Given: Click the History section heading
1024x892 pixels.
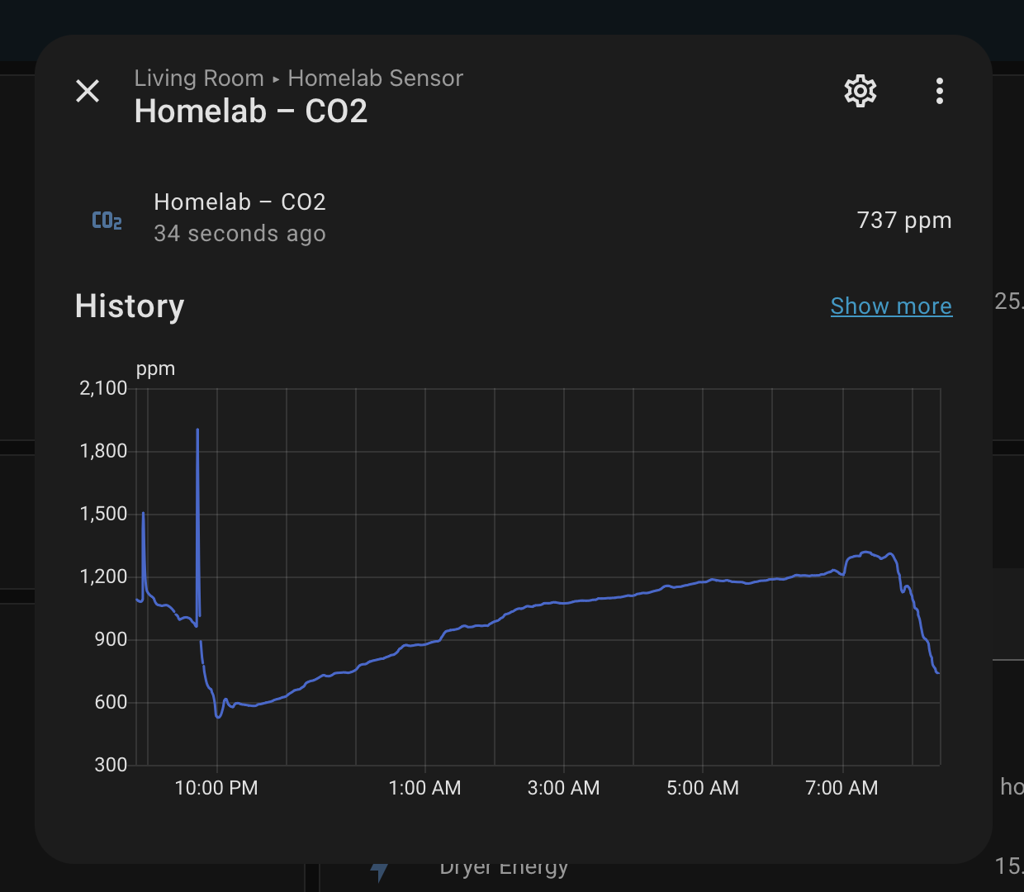Looking at the screenshot, I should pyautogui.click(x=130, y=306).
